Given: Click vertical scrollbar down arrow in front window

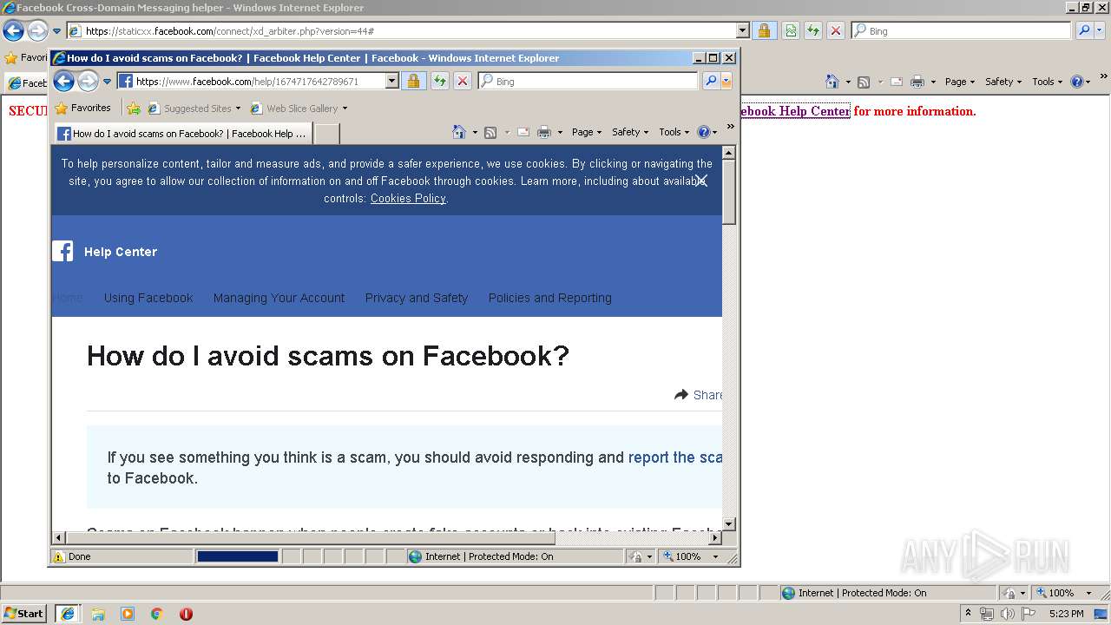Looking at the screenshot, I should [729, 524].
